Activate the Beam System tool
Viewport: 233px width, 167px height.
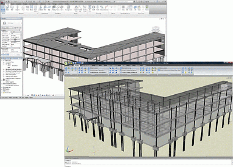pos(36,8)
